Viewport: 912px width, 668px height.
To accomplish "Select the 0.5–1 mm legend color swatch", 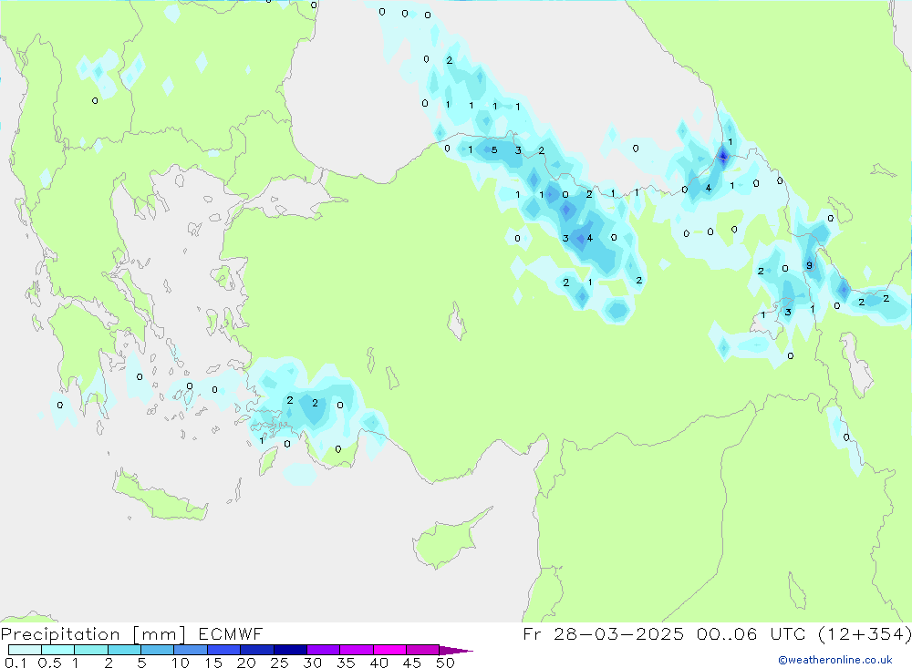I will 58,650.
